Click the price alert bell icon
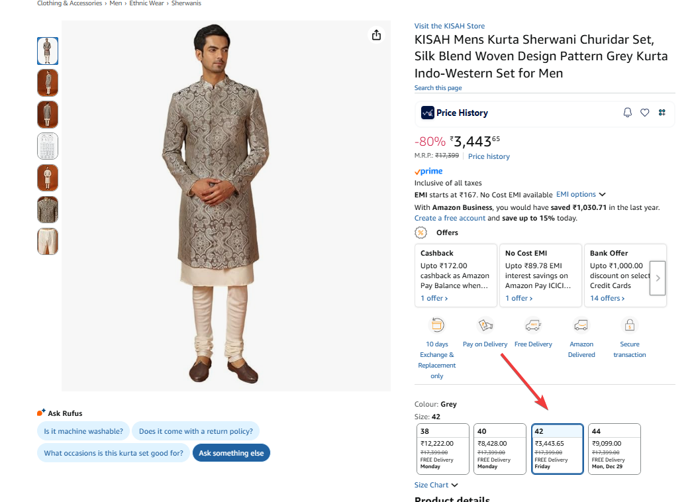Viewport: 694px width, 502px height. (x=628, y=113)
